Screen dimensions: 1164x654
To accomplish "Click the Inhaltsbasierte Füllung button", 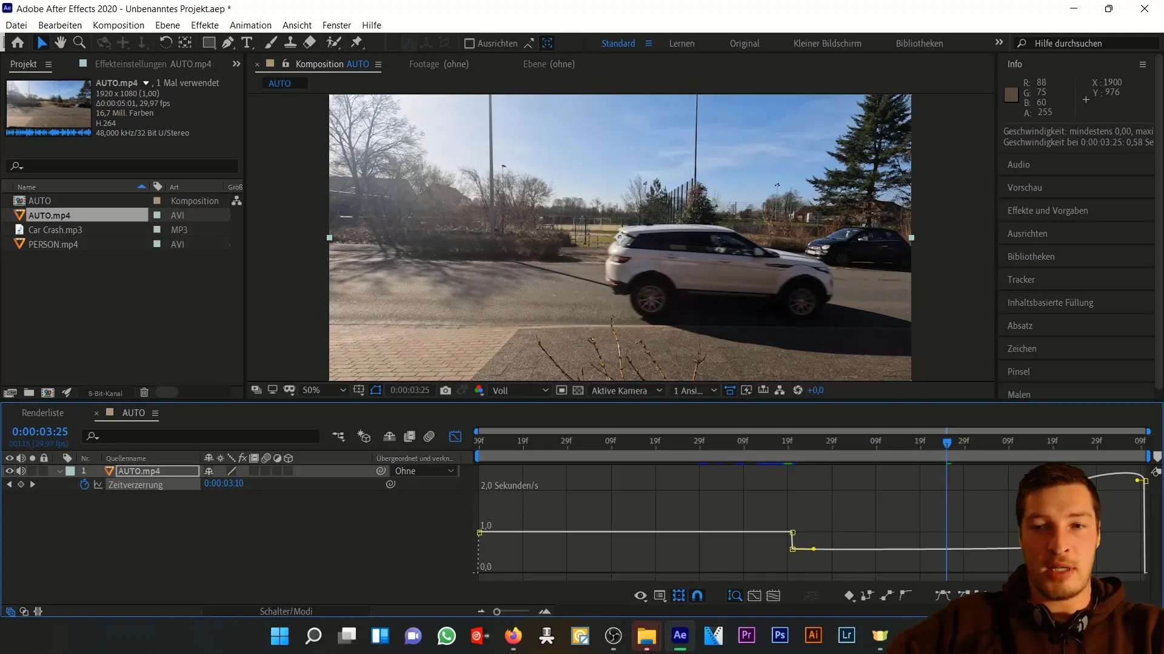I will (1051, 302).
